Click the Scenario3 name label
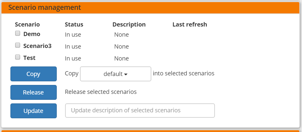Screen dimensions: 302x132 pyautogui.click(x=37, y=46)
